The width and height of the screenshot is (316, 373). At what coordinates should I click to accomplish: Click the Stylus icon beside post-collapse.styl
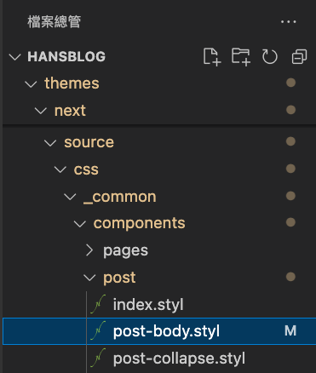tap(98, 358)
